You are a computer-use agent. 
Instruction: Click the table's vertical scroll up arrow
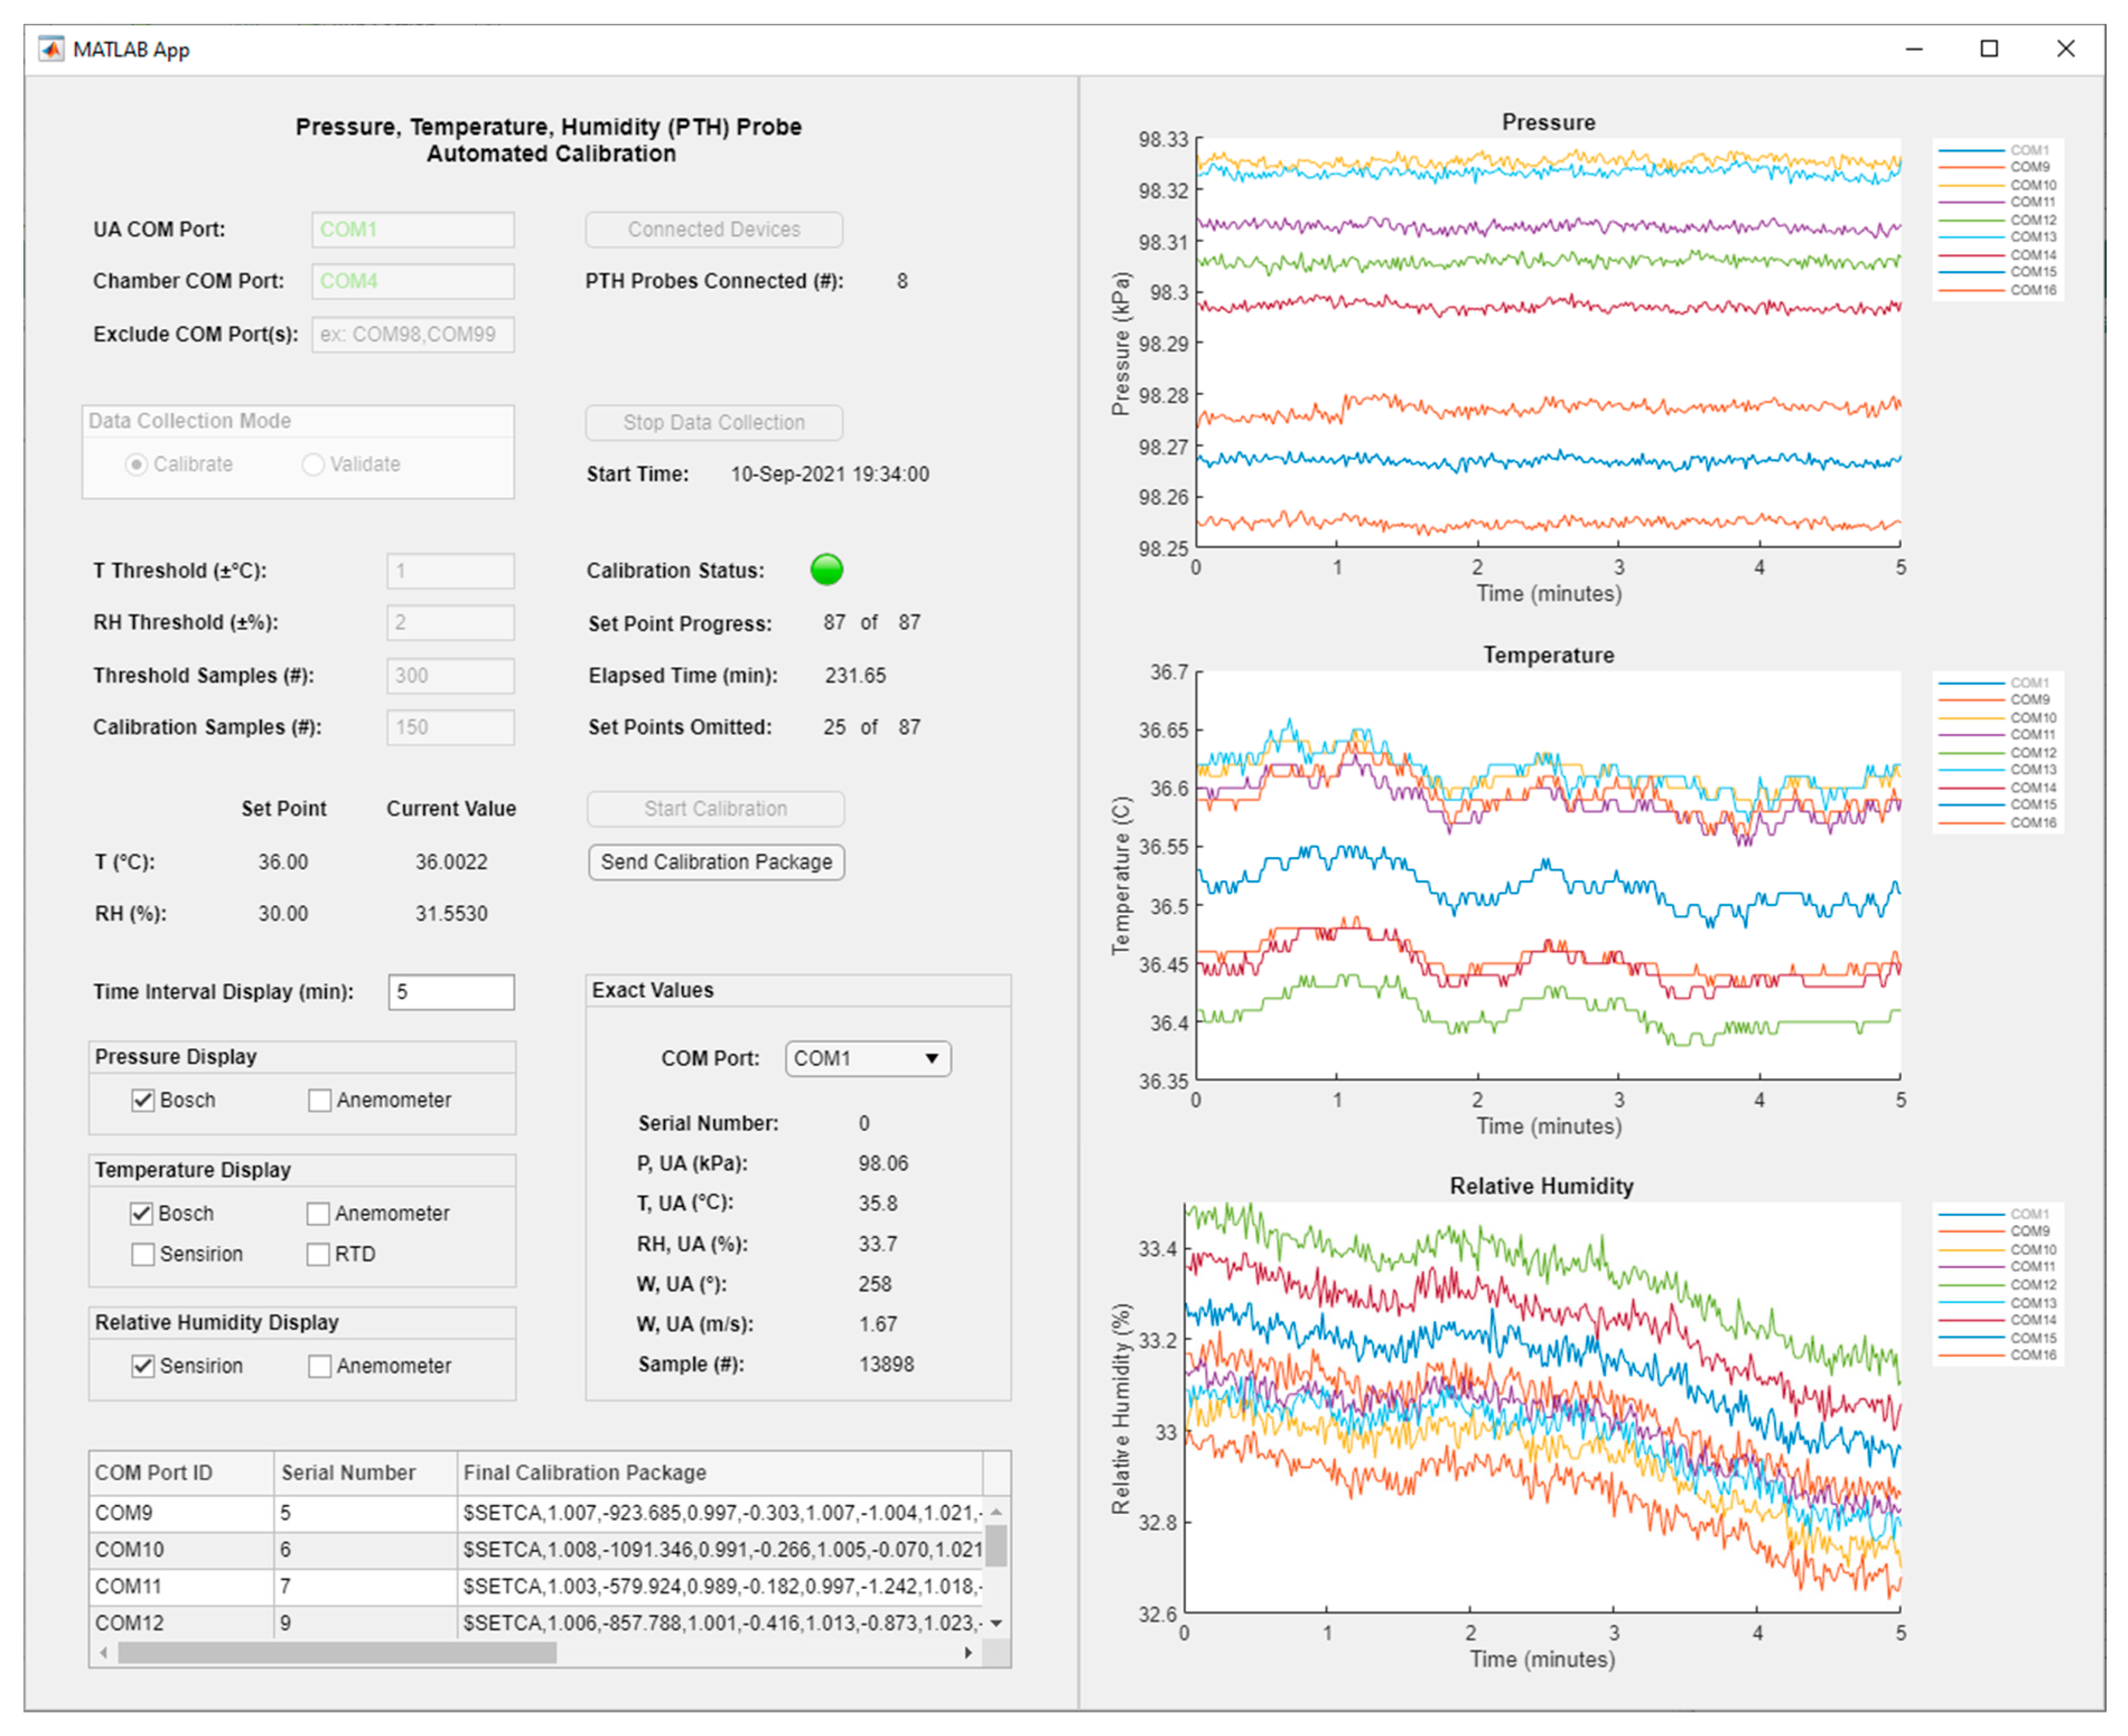click(x=997, y=1512)
